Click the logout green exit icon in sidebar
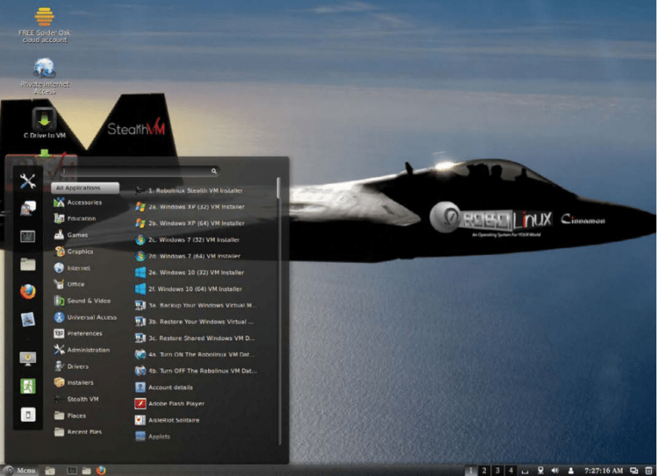Screen dimensions: 658x476 click(28, 386)
